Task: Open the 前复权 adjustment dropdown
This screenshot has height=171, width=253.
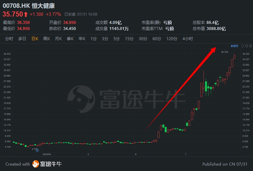Action: [234, 46]
